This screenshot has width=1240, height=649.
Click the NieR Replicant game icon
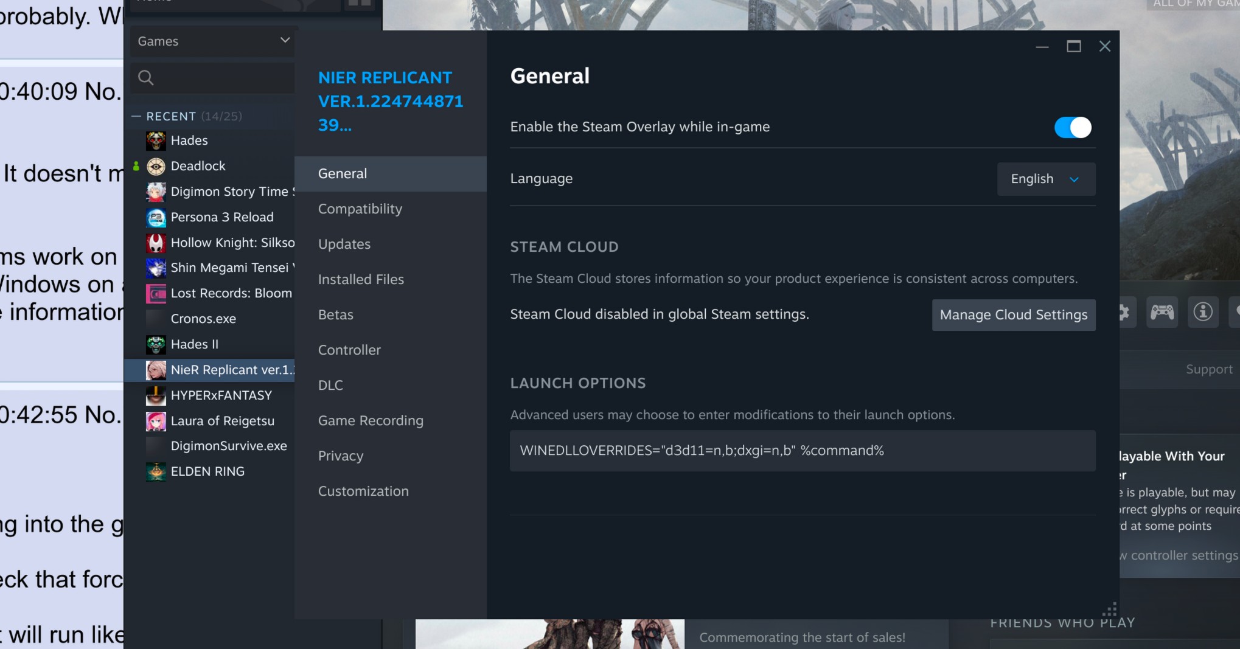click(156, 370)
